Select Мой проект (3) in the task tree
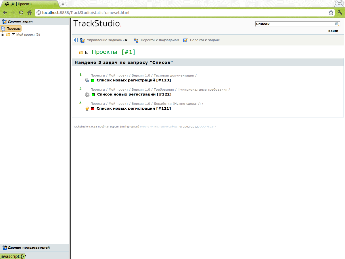The height and width of the screenshot is (259, 345). tap(28, 35)
